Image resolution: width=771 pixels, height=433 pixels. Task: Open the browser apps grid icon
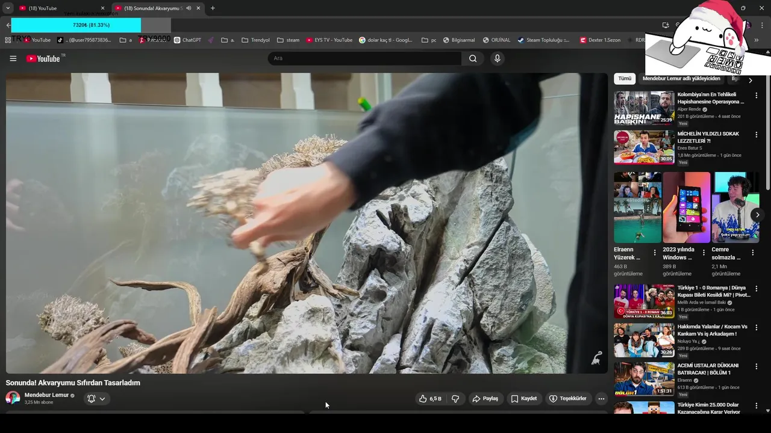coord(8,40)
